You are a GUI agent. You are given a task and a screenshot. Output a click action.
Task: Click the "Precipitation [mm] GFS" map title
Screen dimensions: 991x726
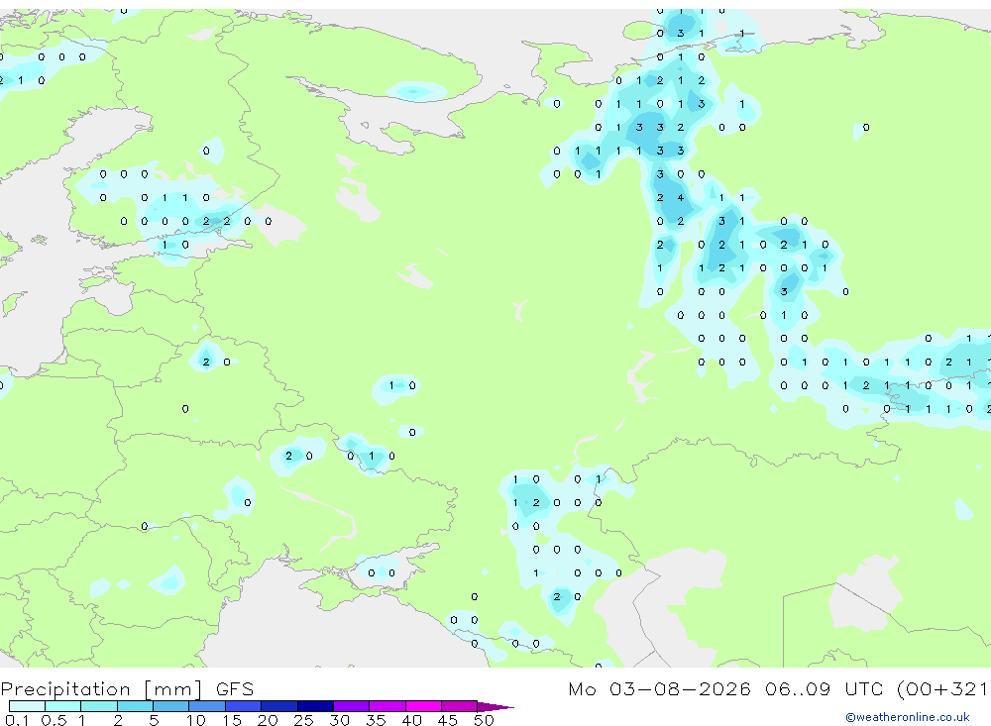pyautogui.click(x=127, y=689)
